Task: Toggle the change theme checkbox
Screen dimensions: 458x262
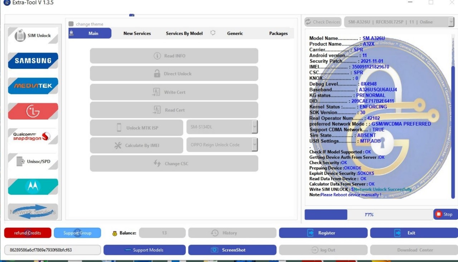Action: (71, 24)
